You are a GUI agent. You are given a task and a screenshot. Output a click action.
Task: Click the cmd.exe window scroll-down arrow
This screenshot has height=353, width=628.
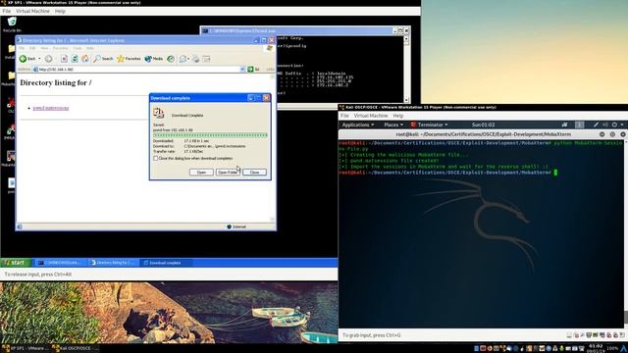click(x=406, y=100)
